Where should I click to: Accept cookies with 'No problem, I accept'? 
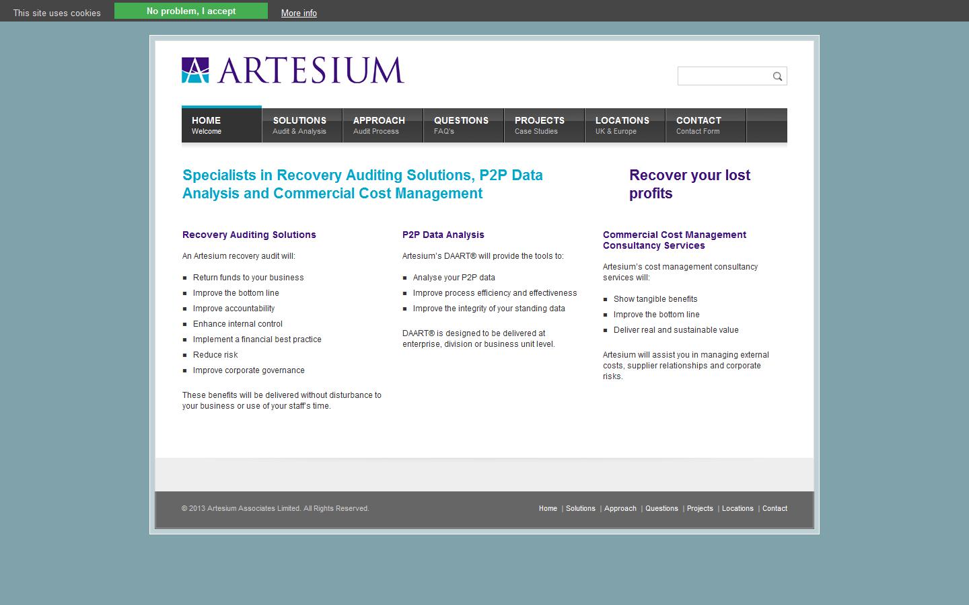click(191, 11)
